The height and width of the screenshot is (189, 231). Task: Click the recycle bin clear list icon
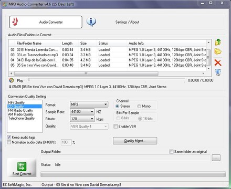(x=218, y=72)
